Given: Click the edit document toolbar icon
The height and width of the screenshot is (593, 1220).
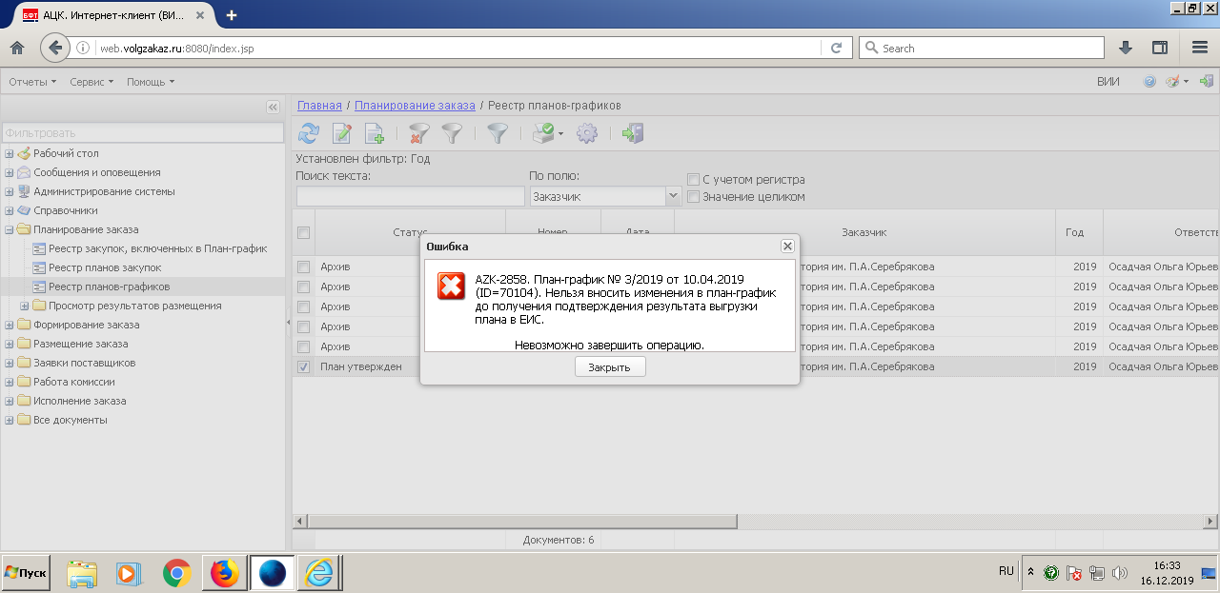Looking at the screenshot, I should pyautogui.click(x=341, y=134).
